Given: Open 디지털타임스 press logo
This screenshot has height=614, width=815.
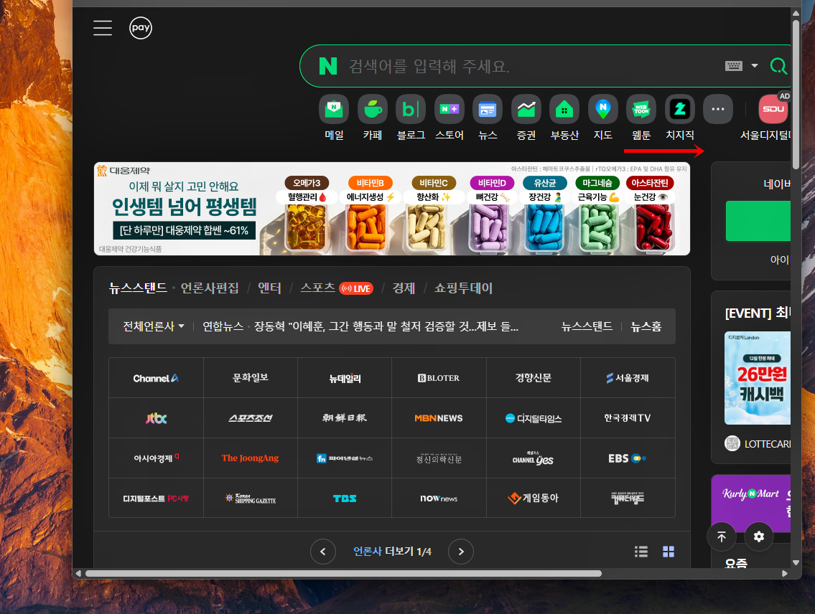Looking at the screenshot, I should pos(534,417).
